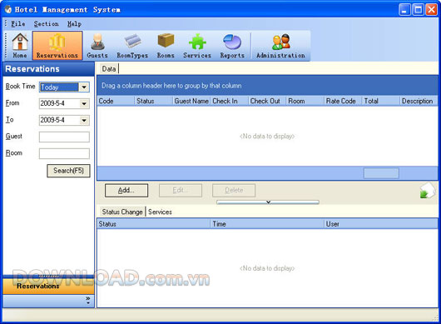Screen dimensions: 441x324
Task: Sort by lower grid Status column header
Action: [x=154, y=224]
